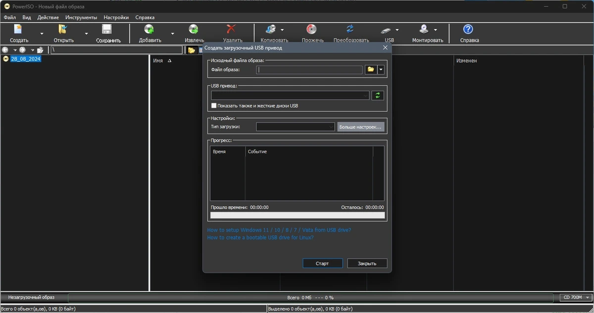
Task: Click the Извлечь (Extract) toolbar icon
Action: pyautogui.click(x=194, y=30)
